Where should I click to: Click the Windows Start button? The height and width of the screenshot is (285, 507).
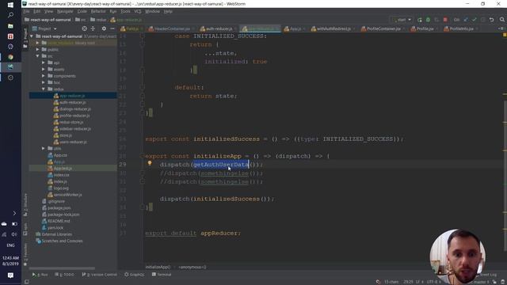pyautogui.click(x=10, y=5)
